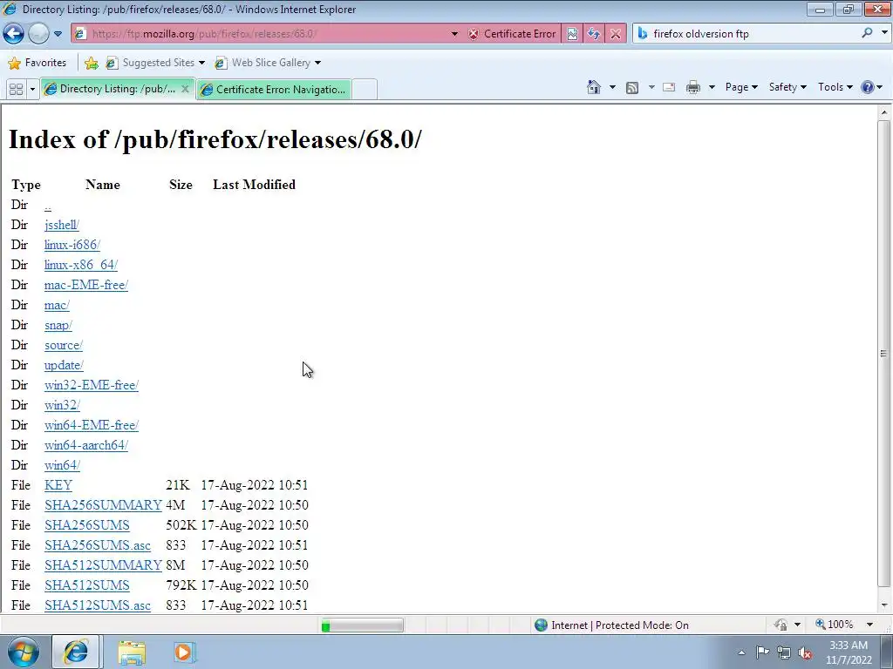Screen dimensions: 893x669
Task: Show Quick Tabs grid view
Action: [16, 89]
